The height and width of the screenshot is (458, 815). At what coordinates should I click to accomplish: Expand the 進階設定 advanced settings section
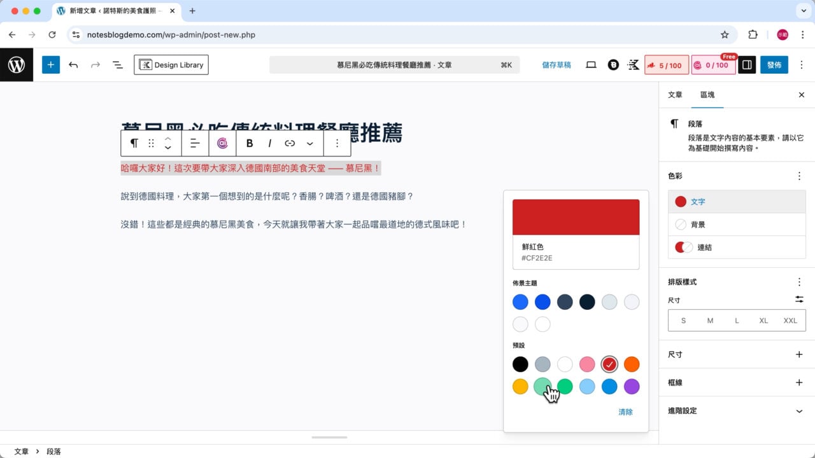point(735,411)
